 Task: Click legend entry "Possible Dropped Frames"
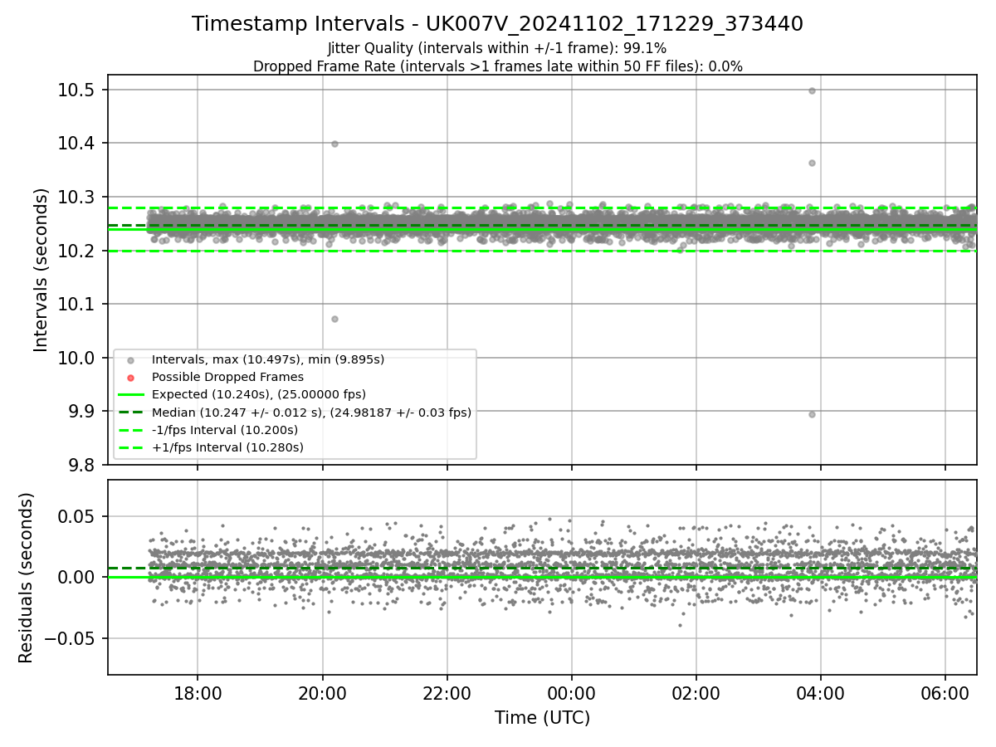pos(227,377)
